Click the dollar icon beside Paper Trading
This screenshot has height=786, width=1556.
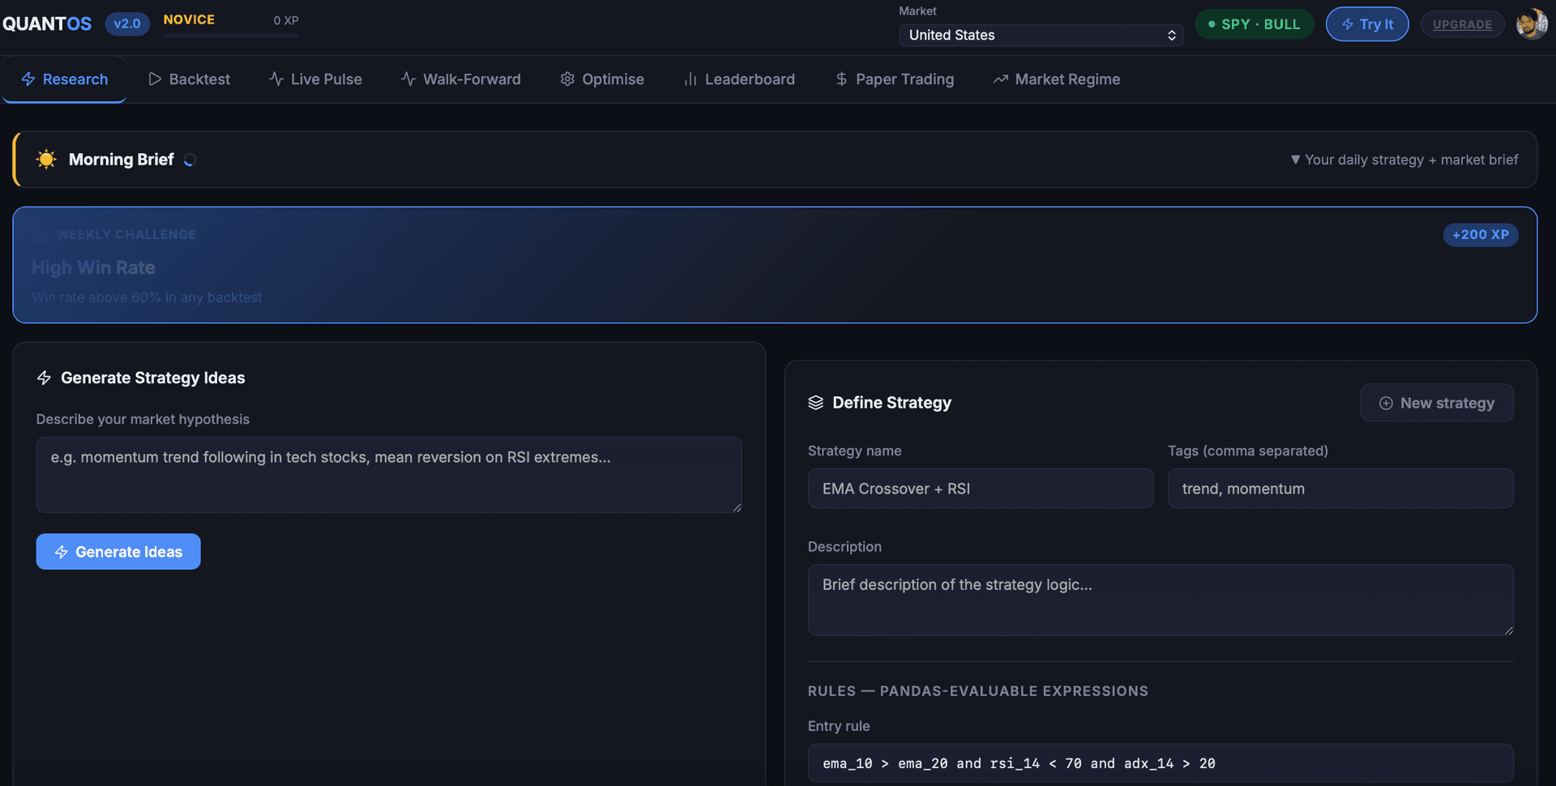841,79
